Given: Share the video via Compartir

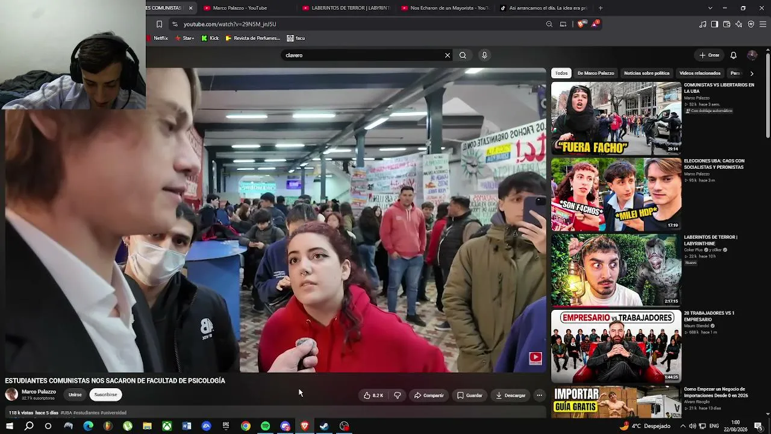Looking at the screenshot, I should pyautogui.click(x=429, y=395).
